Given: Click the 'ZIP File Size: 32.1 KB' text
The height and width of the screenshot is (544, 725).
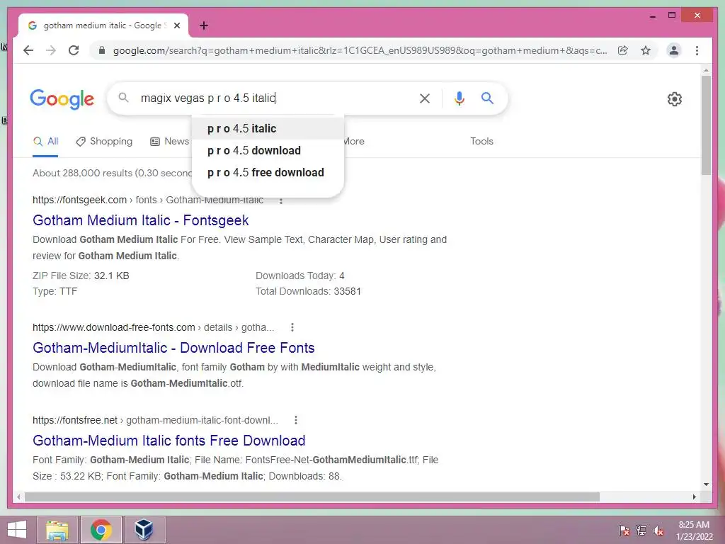Looking at the screenshot, I should tap(81, 276).
